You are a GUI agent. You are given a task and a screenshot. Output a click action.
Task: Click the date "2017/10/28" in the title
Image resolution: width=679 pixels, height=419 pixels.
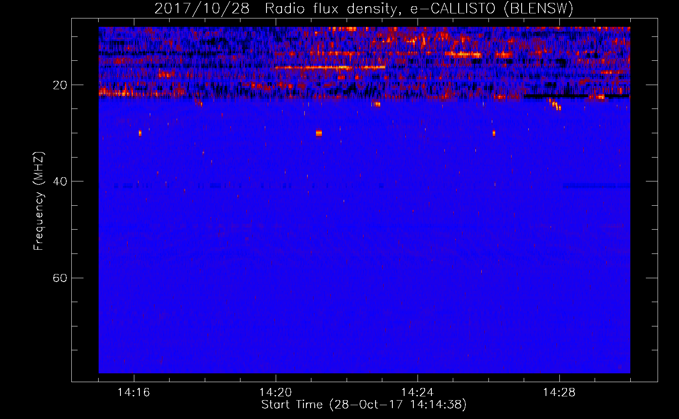click(202, 8)
